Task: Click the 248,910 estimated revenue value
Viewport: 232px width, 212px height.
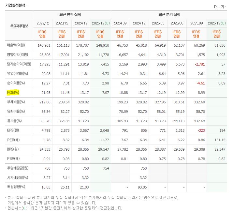Action: coord(103,45)
